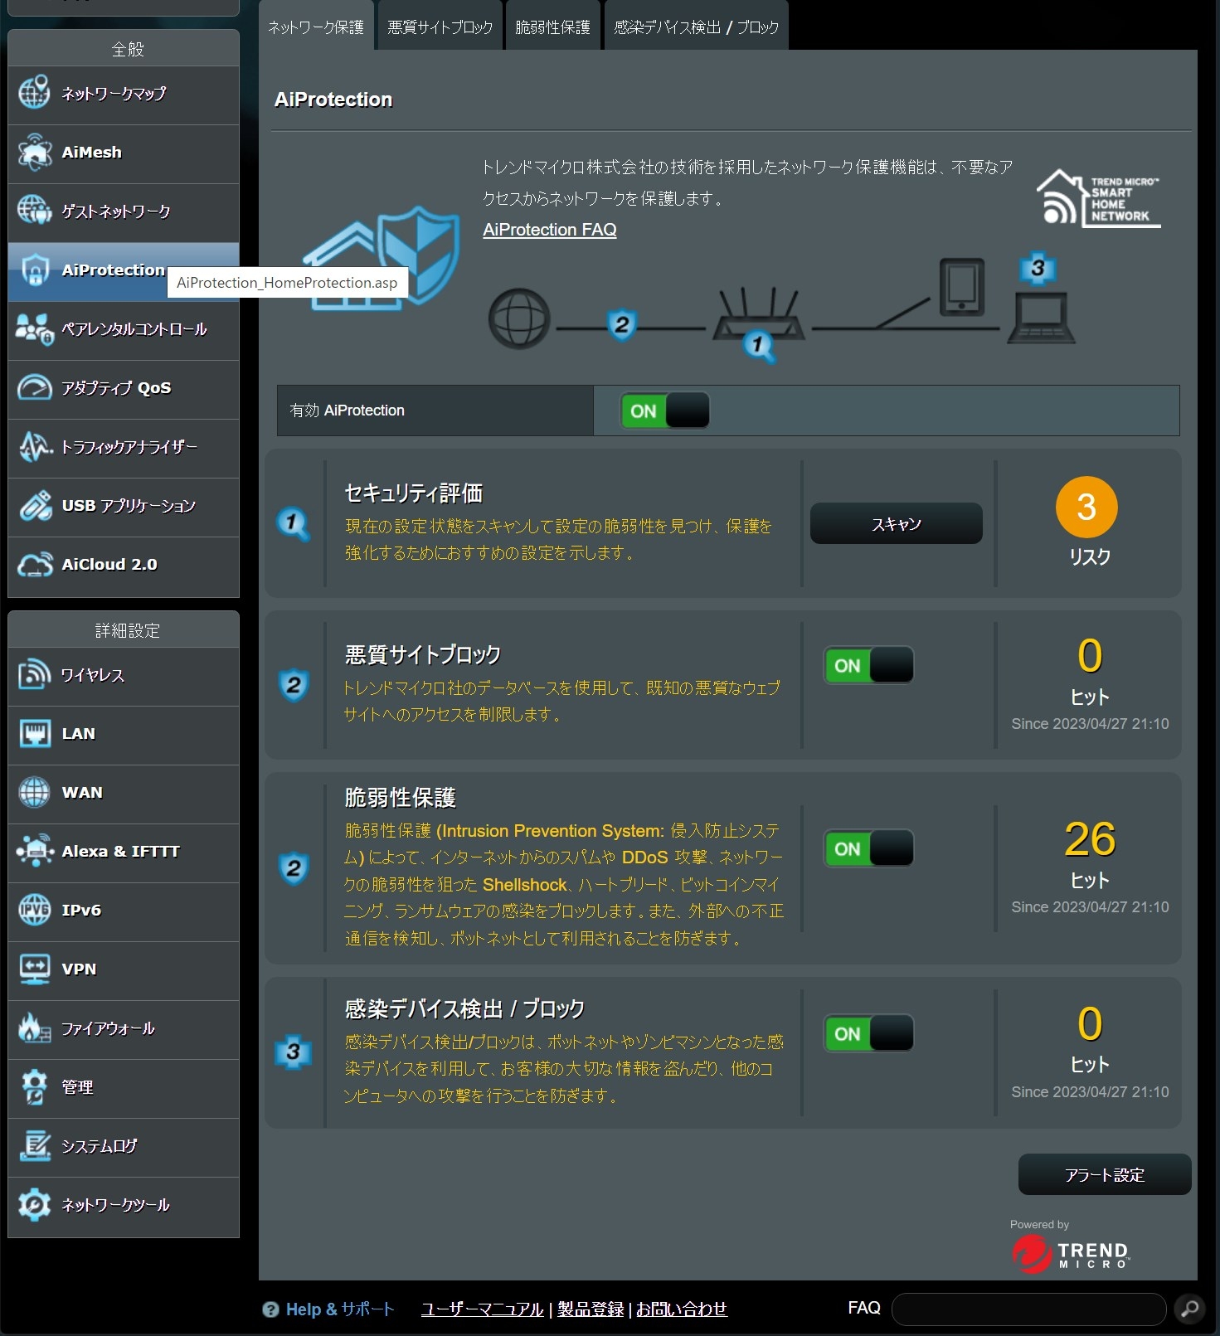Switch to the 悪質サイトブロック tab
This screenshot has width=1220, height=1336.
pos(440,27)
